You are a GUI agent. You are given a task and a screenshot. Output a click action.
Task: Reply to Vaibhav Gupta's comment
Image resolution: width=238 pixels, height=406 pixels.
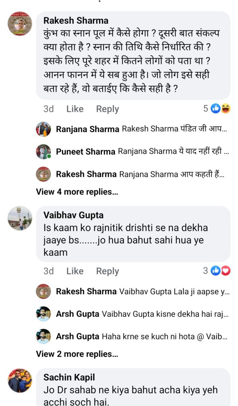tap(107, 271)
